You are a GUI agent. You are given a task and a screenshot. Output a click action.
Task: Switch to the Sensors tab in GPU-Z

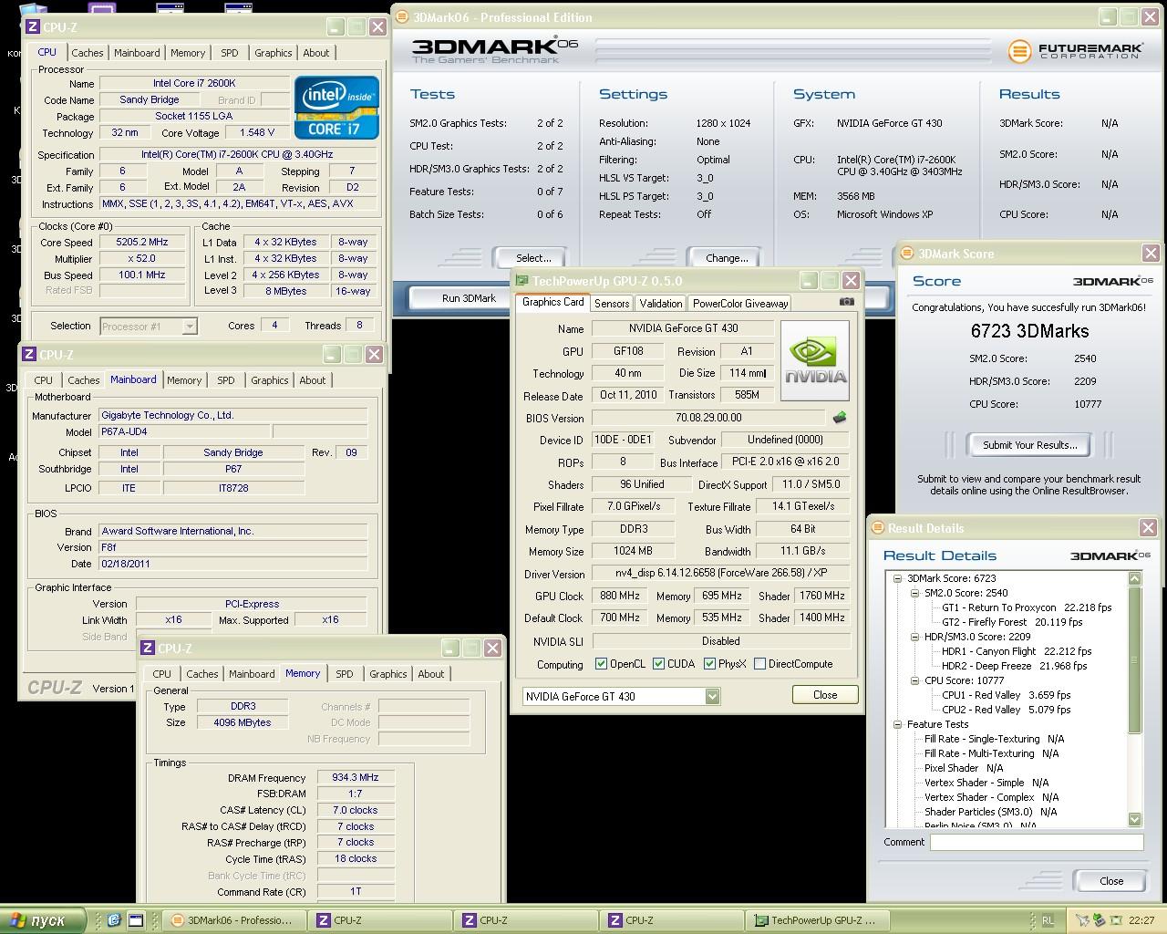[612, 304]
